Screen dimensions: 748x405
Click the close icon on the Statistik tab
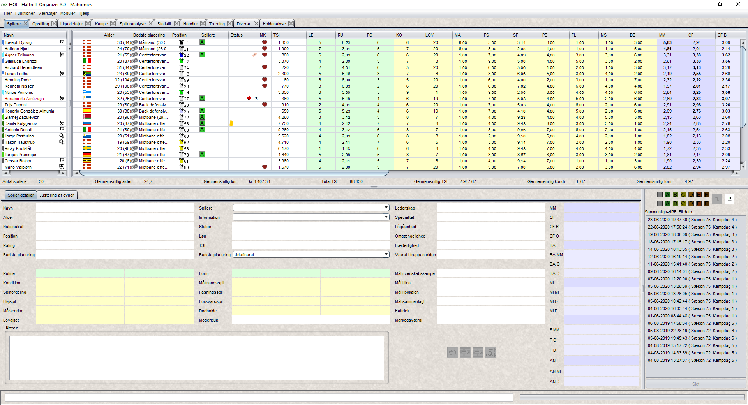(177, 23)
